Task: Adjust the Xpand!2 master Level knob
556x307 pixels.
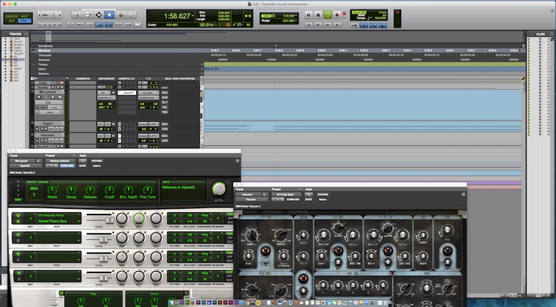Action: point(218,189)
